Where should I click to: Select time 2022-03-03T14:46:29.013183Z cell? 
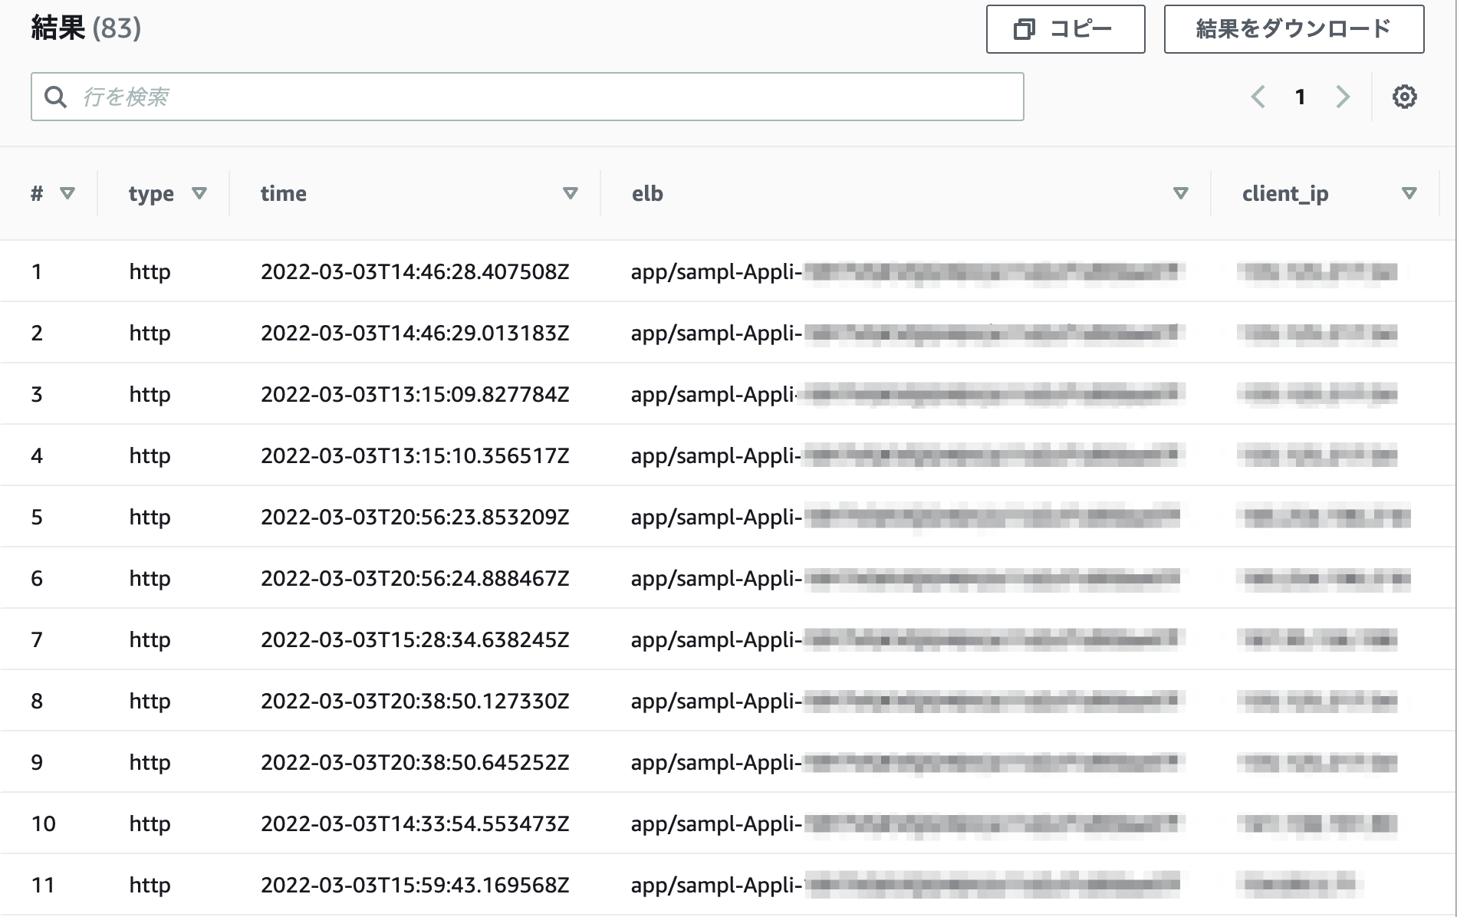tap(415, 333)
